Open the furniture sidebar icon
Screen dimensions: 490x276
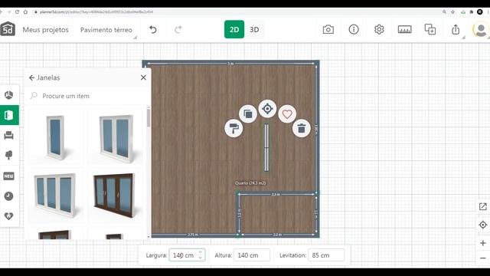pos(8,135)
